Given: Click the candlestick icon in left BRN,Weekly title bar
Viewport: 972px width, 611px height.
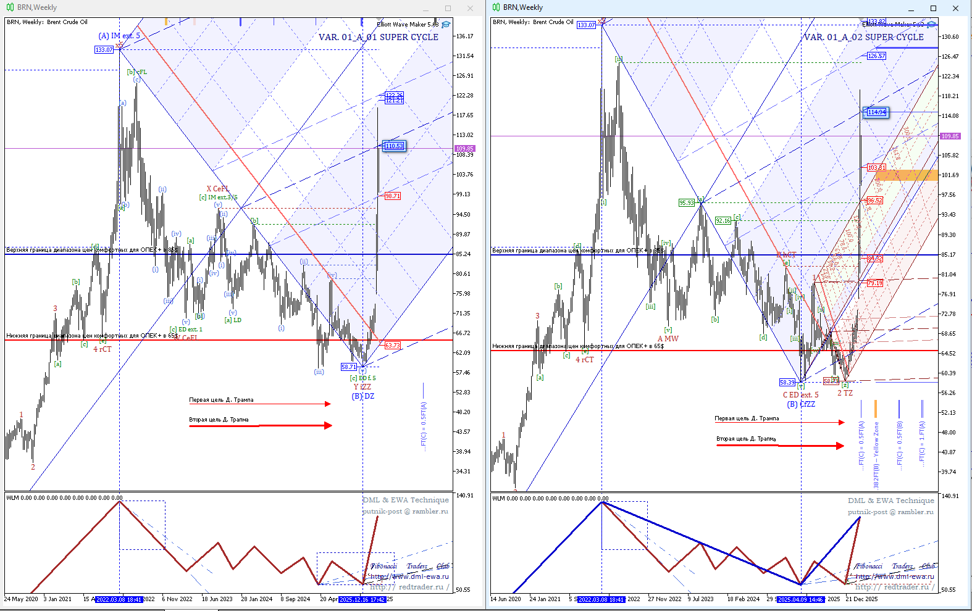Looking at the screenshot, I should (x=10, y=7).
